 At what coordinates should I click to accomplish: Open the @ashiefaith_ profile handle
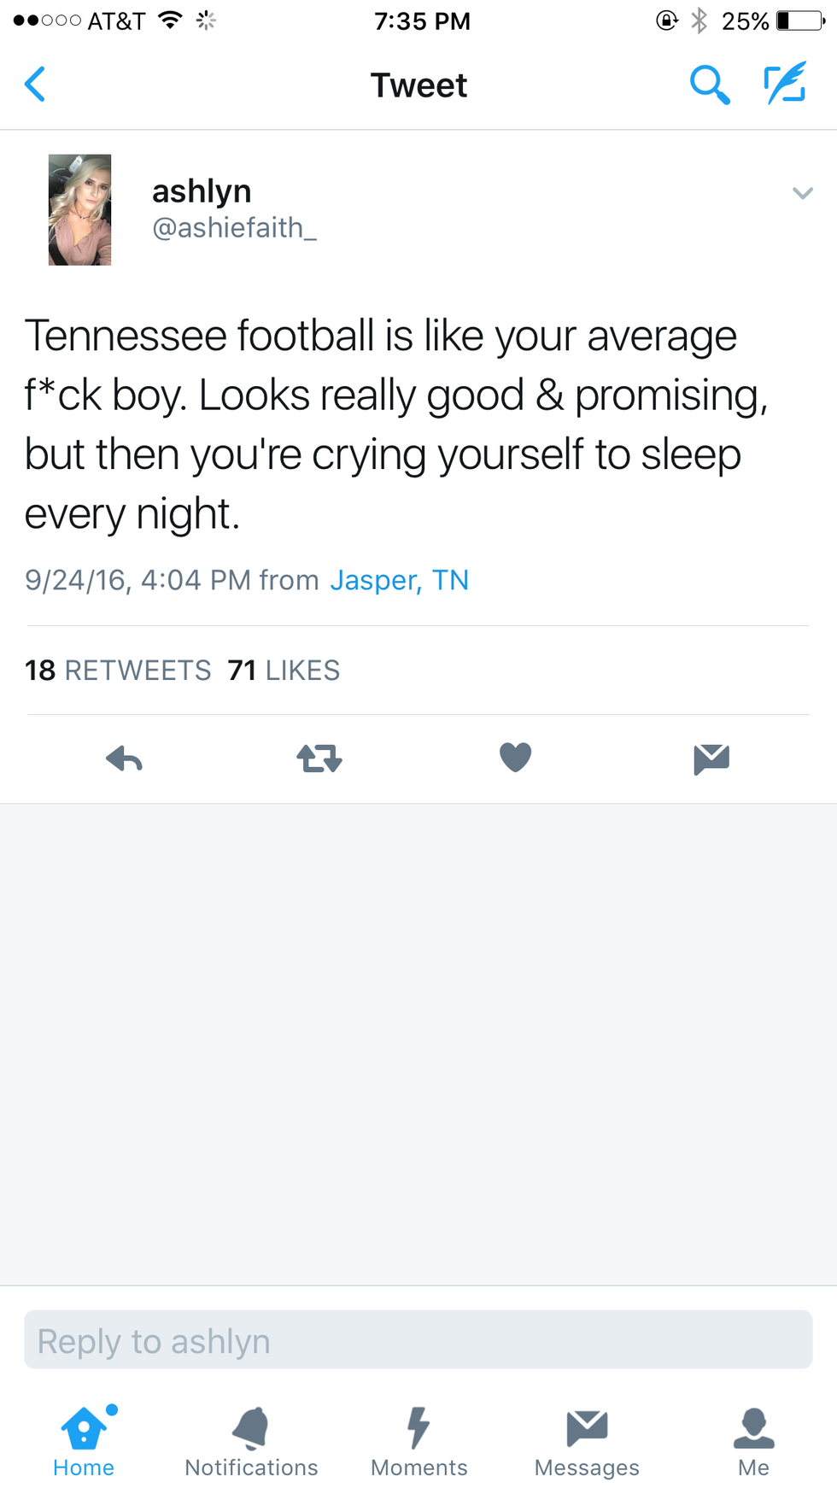coord(234,228)
